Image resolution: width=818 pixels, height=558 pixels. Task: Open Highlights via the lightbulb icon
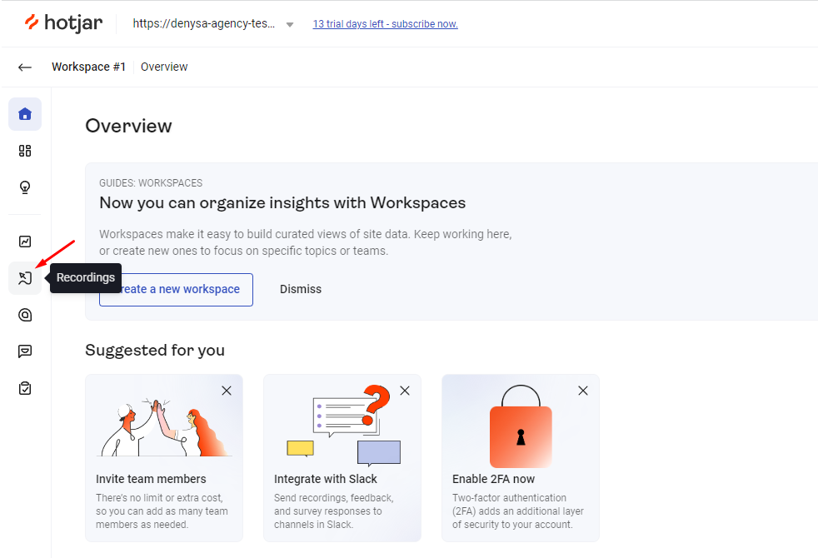[25, 187]
